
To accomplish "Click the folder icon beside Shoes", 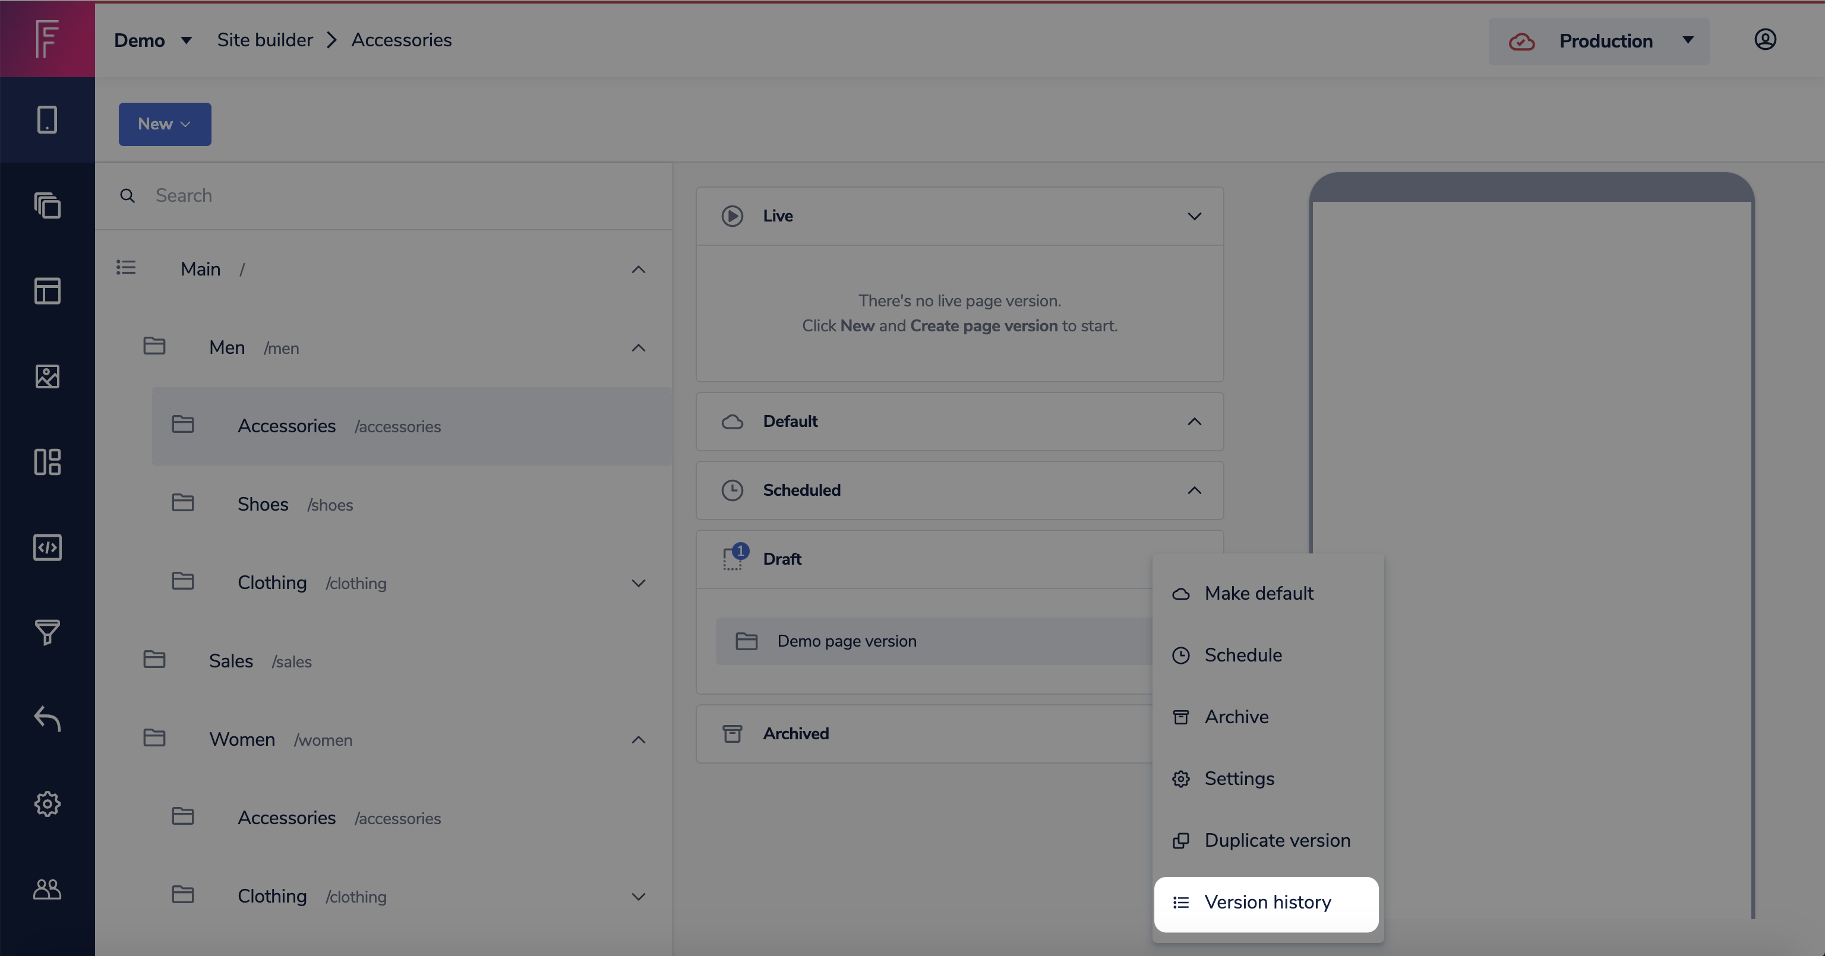I will 183,503.
